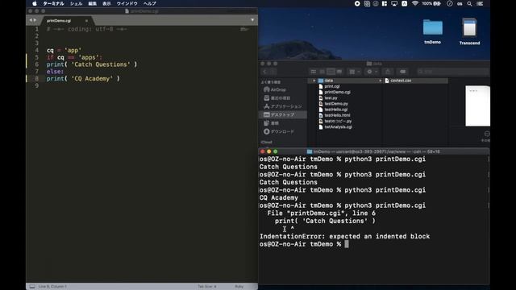Open the Transcend drive on the desktop
Viewport: 516px width, 290px height.
pos(469,31)
